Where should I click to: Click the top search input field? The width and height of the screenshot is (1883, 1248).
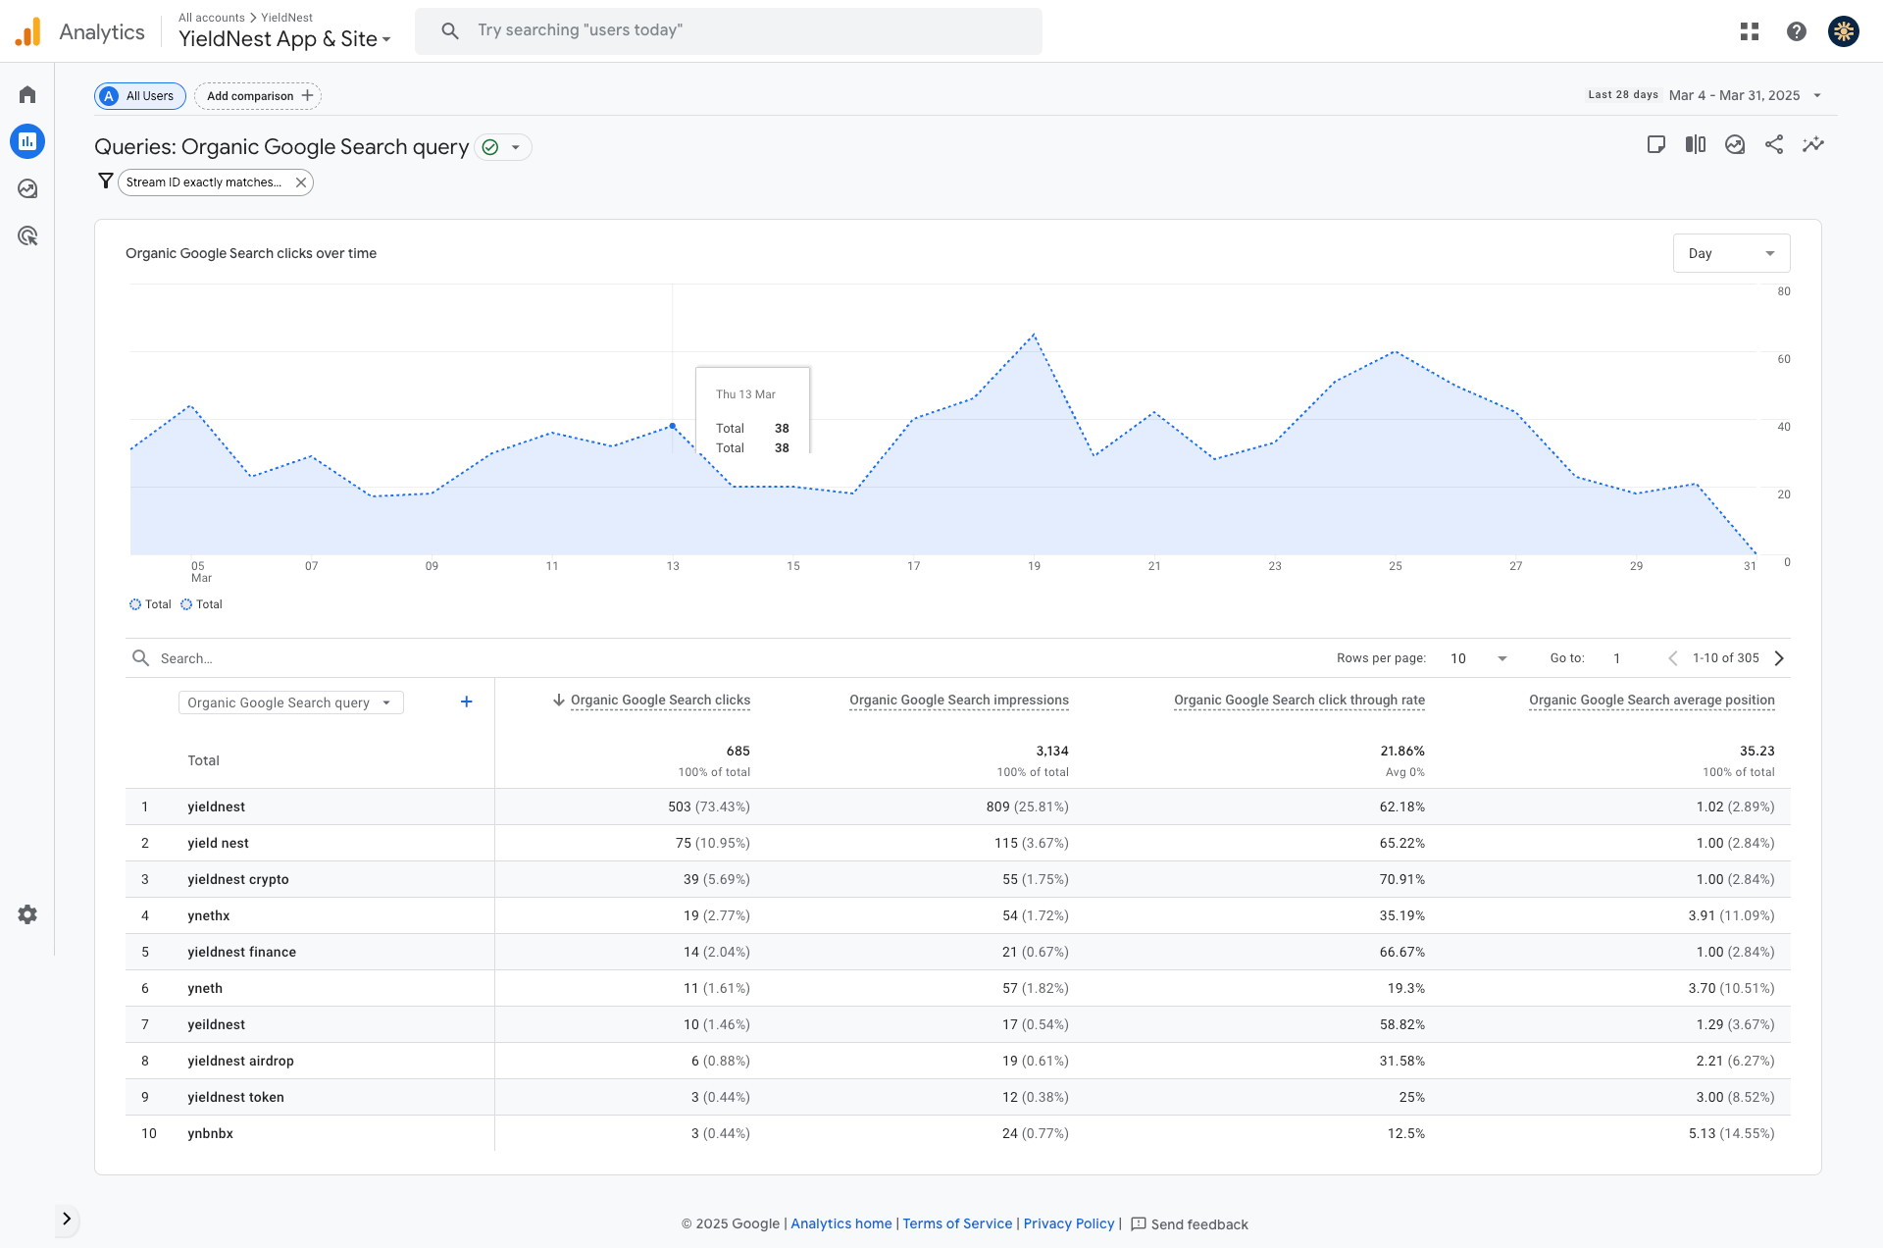[729, 31]
